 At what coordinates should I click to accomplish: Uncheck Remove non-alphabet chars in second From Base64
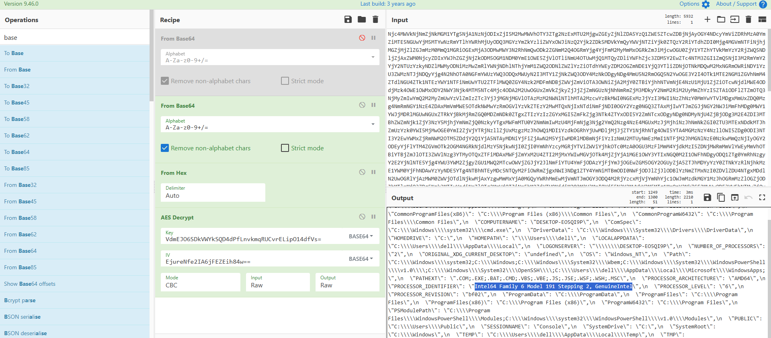point(165,148)
